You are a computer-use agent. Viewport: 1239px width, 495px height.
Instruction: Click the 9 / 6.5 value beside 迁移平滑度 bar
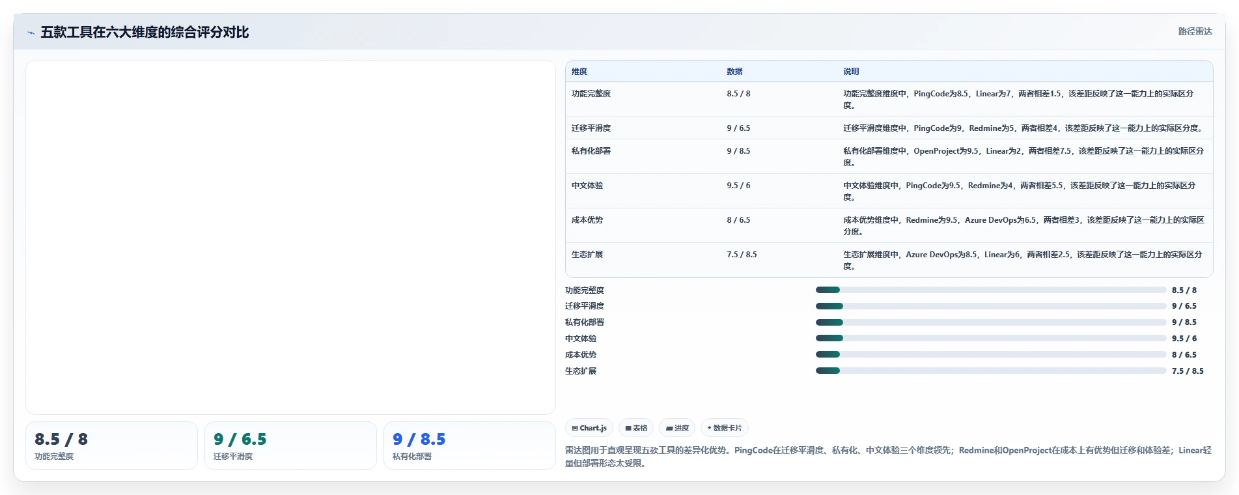(1184, 306)
